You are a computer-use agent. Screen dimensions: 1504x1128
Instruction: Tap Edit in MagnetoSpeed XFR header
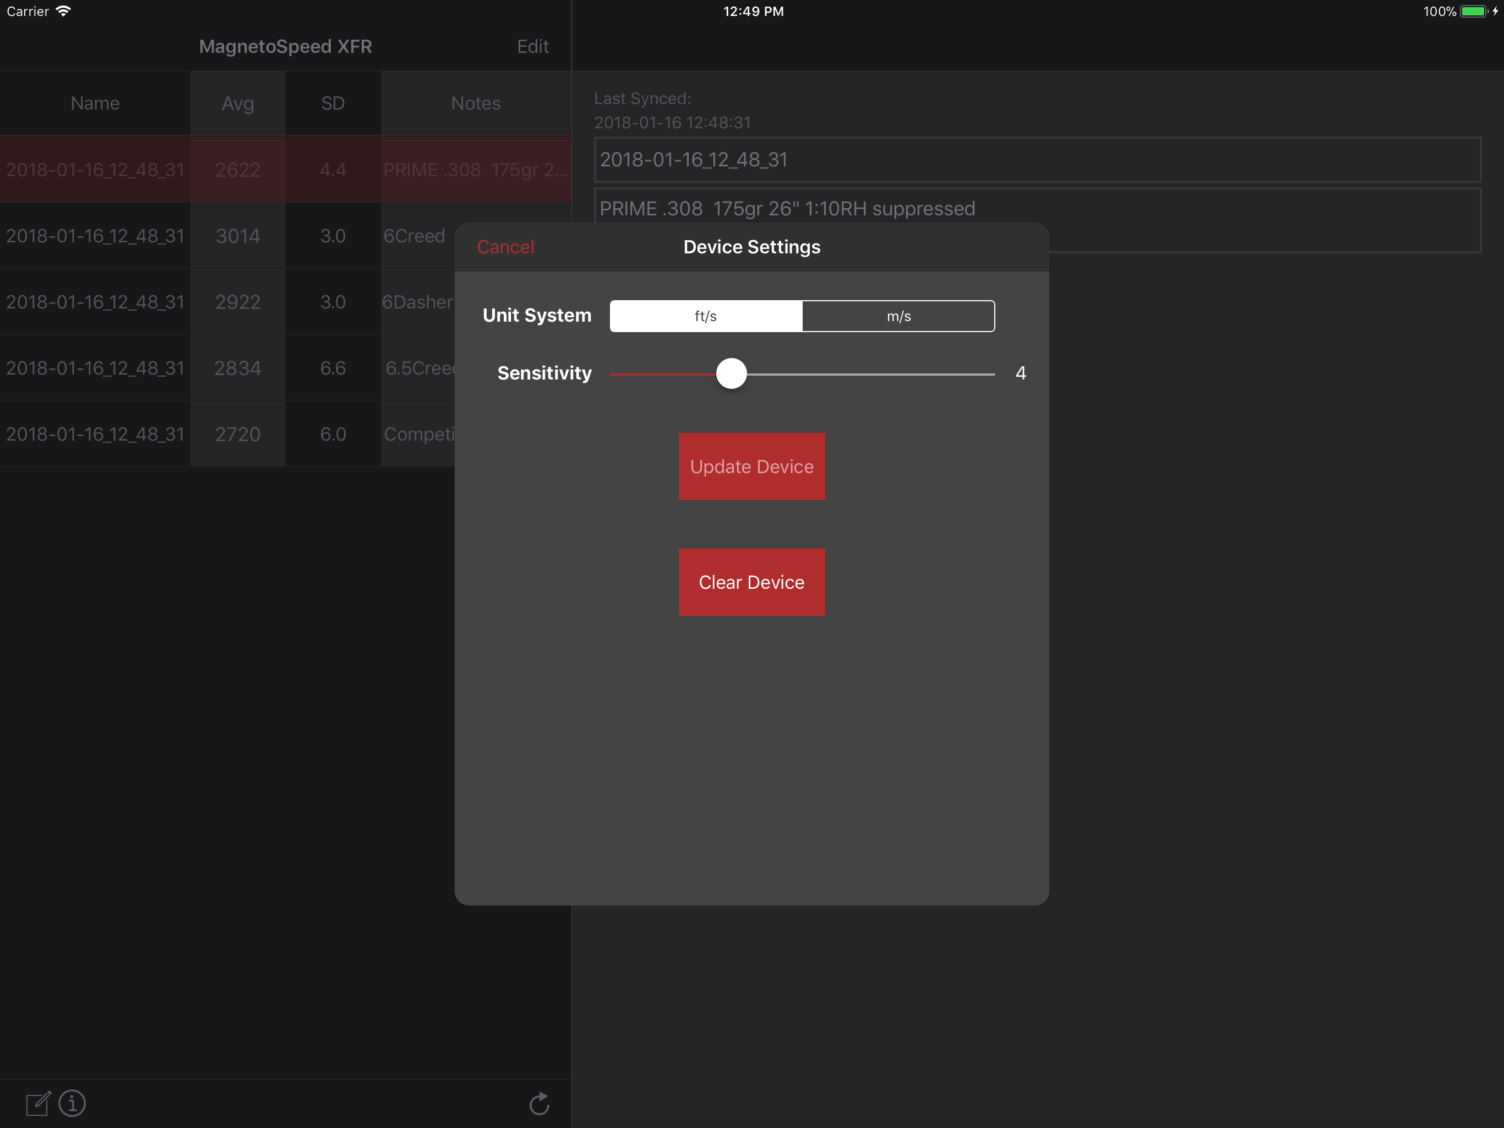pyautogui.click(x=532, y=46)
